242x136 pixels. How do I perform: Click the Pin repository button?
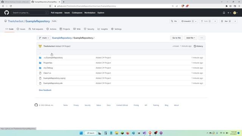(174, 21)
